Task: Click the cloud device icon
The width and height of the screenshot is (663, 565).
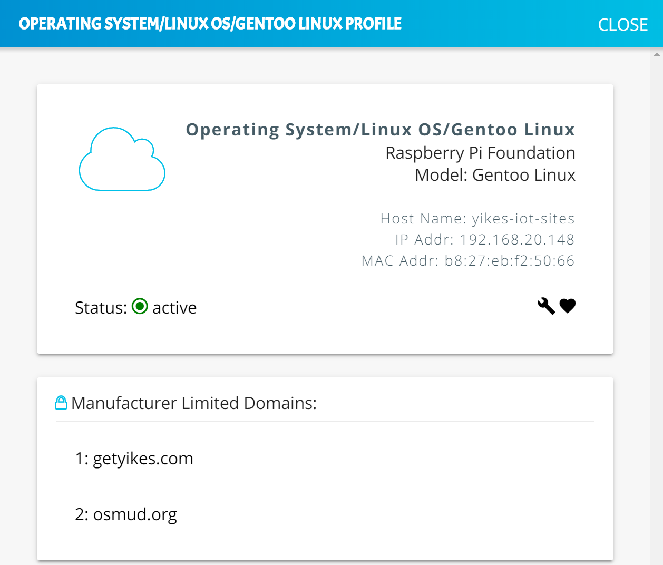Action: (122, 159)
